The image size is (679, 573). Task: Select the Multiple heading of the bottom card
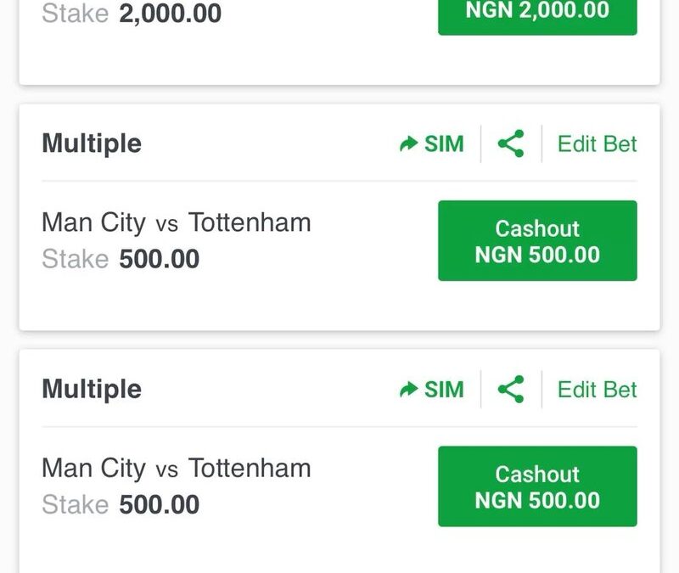point(92,389)
